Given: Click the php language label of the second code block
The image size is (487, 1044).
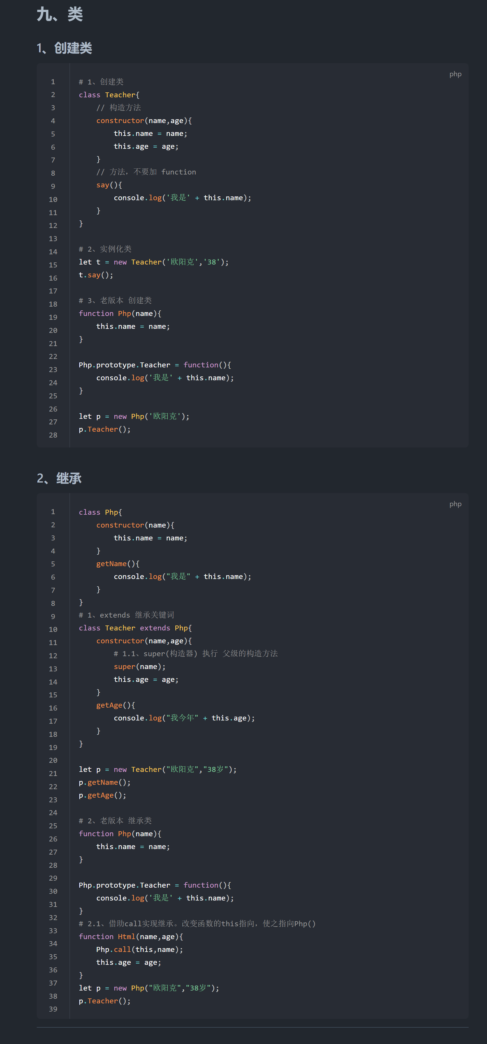Looking at the screenshot, I should tap(455, 504).
